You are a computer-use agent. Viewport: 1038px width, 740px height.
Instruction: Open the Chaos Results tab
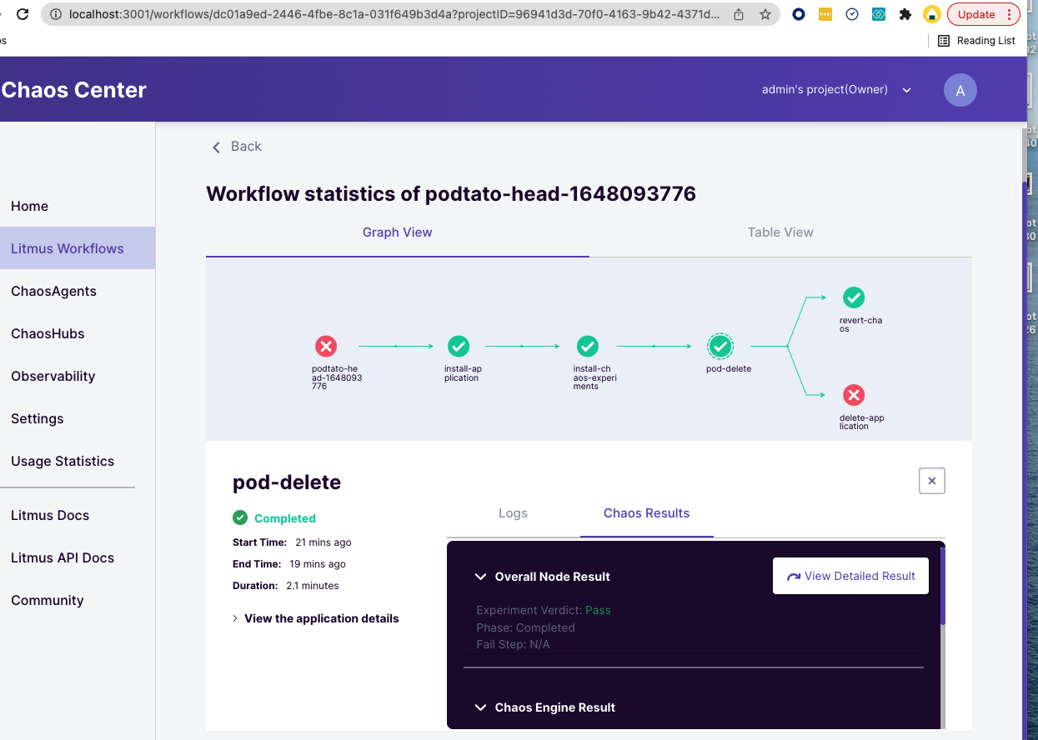pos(646,513)
